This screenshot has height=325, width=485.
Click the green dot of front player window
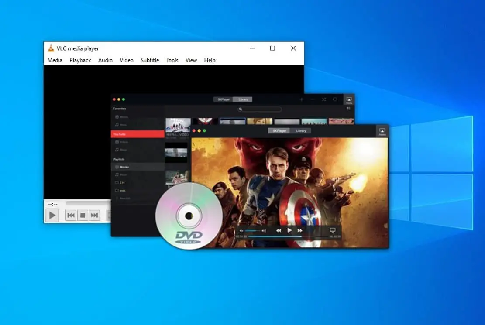click(204, 131)
